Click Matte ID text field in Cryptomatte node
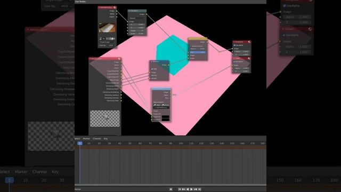The height and width of the screenshot is (192, 341). [161, 108]
